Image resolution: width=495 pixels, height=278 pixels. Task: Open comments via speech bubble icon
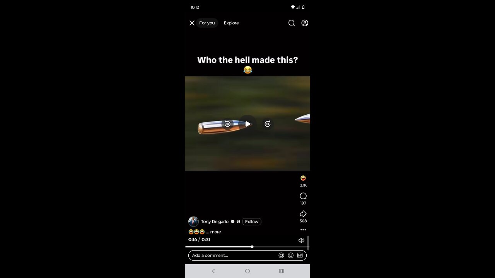[x=303, y=196]
